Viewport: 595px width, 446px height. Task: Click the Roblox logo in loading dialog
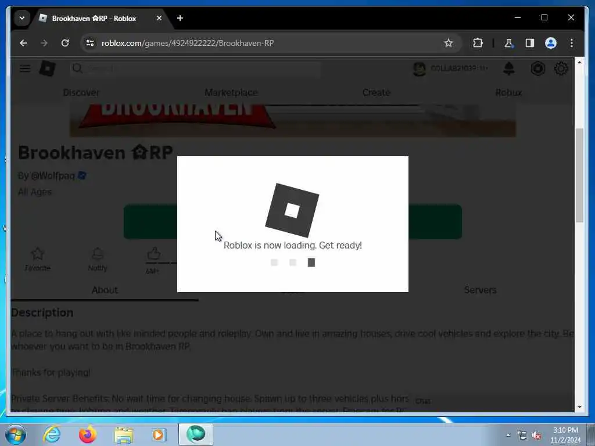coord(292,210)
